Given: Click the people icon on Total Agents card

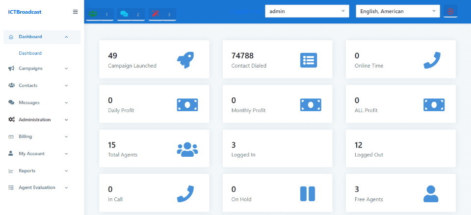Looking at the screenshot, I should click(187, 149).
